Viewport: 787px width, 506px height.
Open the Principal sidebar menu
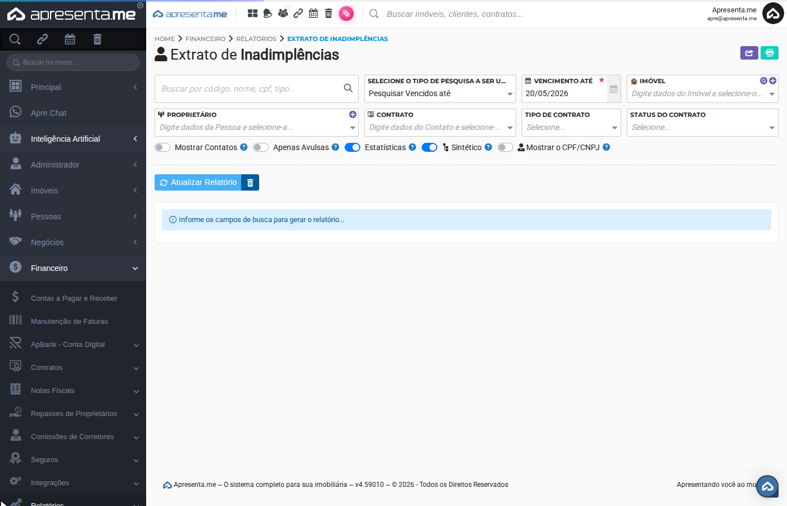pos(73,87)
